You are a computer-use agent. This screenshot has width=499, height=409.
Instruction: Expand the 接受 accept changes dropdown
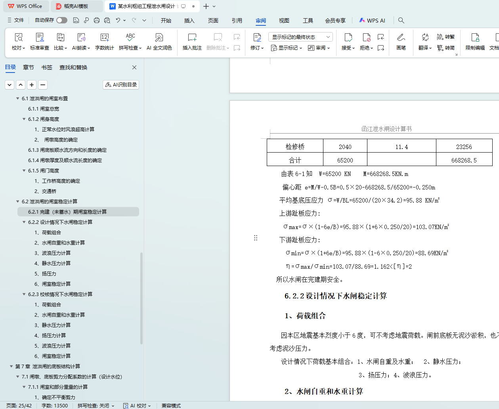pos(348,48)
